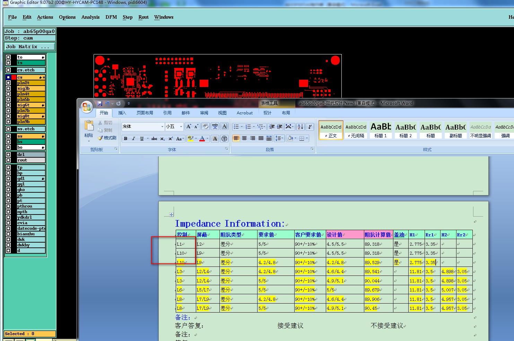Click the 剪切 cut button
The width and height of the screenshot is (514, 341).
(105, 123)
